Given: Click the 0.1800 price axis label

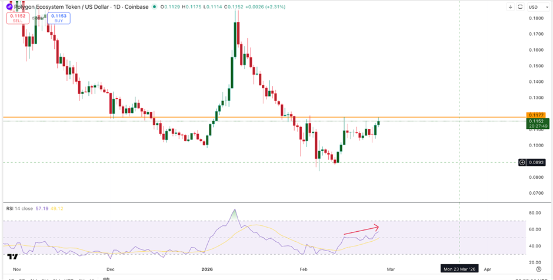Looking at the screenshot, I should click(x=535, y=18).
